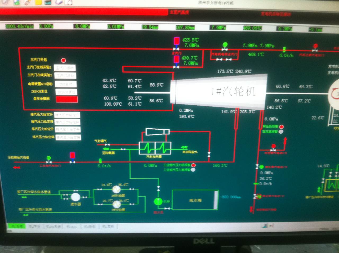Click the 疏水泵 green pump icon
This screenshot has width=339, height=253.
158,201
